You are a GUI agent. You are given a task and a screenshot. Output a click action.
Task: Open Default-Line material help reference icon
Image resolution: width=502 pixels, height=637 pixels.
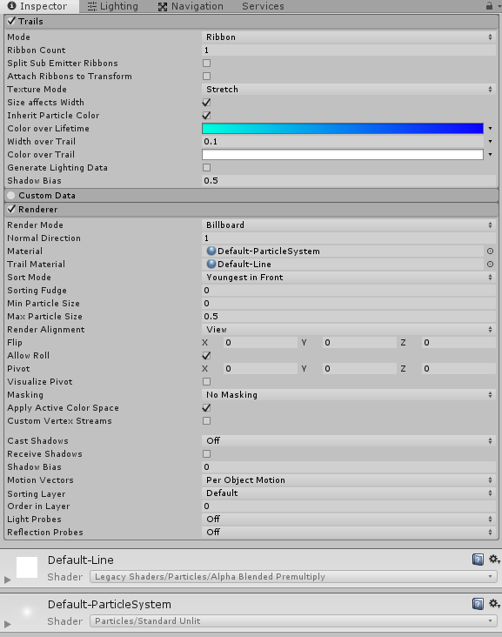tap(478, 560)
